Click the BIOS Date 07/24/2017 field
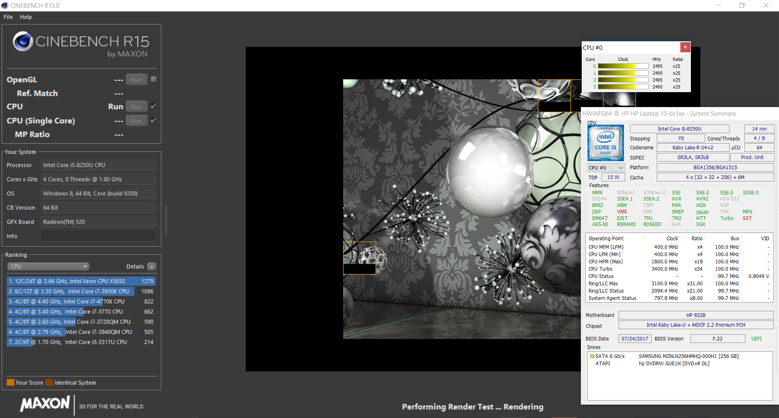 pos(635,338)
